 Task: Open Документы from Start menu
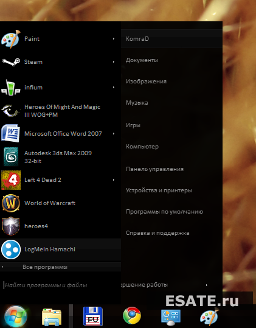pos(142,60)
